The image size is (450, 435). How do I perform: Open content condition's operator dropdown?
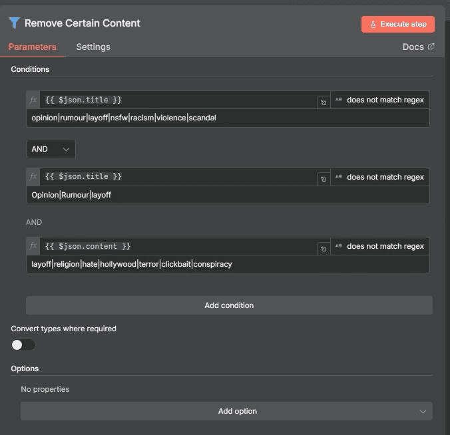tap(380, 246)
